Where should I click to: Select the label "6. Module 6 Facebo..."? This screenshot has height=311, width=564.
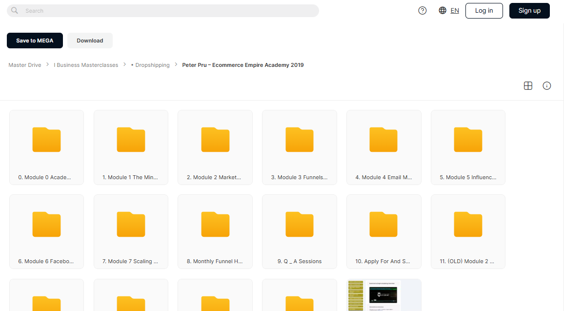click(x=46, y=261)
